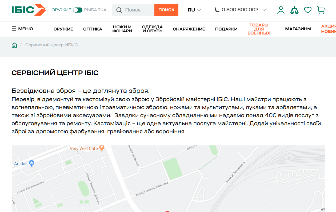Viewport: 336px width, 212px height.
Task: Click the home breadcrumb icon
Action: click(x=14, y=45)
